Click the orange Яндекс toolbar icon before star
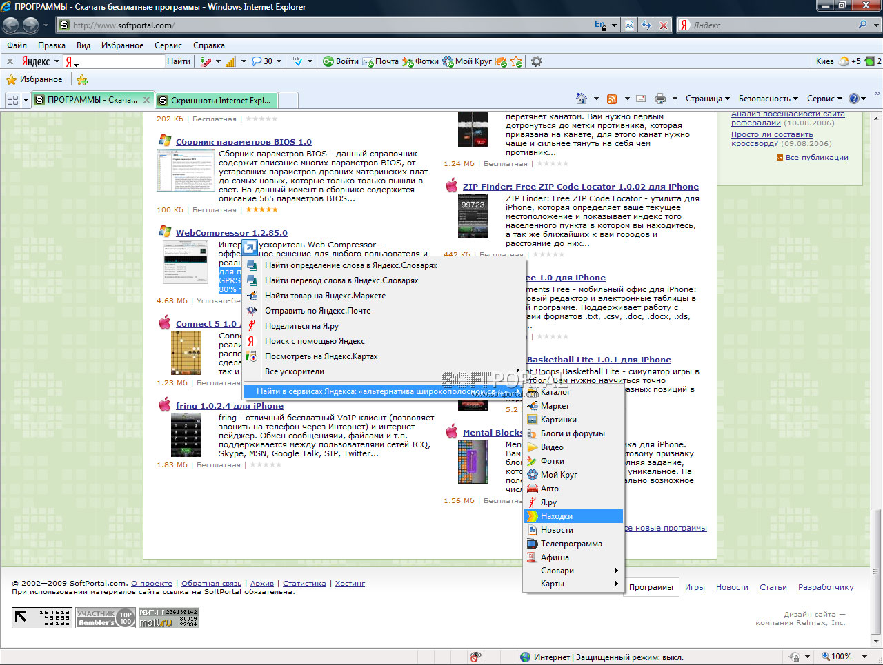The image size is (883, 665). pos(501,61)
